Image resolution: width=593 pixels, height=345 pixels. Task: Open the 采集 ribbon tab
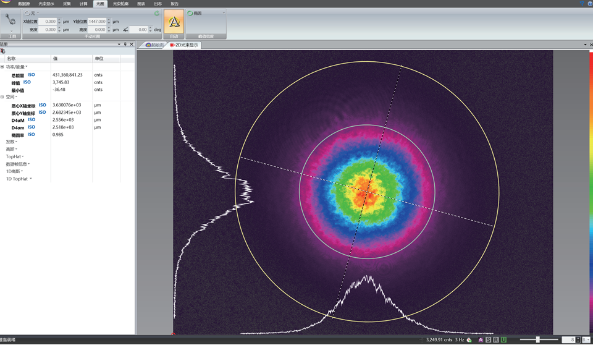click(67, 4)
